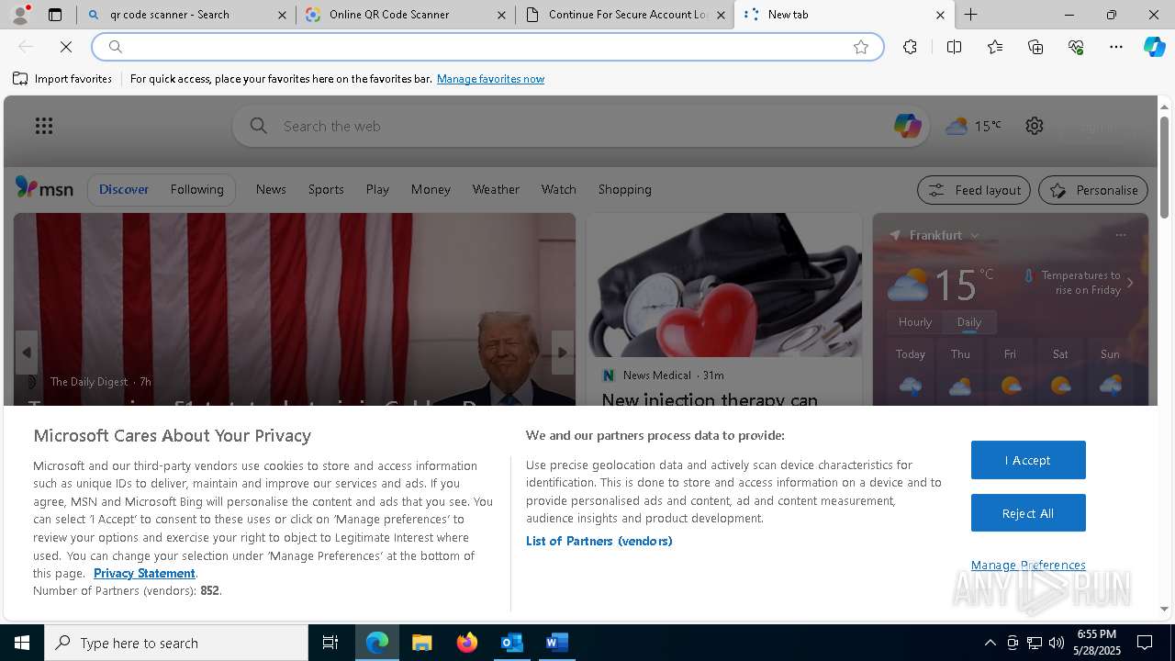Open the Money menu item

[x=431, y=189]
